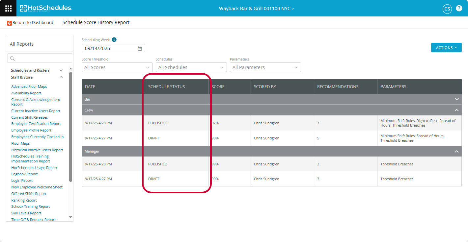Open the CS user profile avatar
This screenshot has width=468, height=242.
tap(447, 9)
